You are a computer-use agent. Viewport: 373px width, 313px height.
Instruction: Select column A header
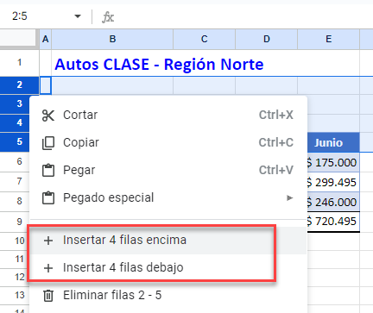[x=46, y=39]
